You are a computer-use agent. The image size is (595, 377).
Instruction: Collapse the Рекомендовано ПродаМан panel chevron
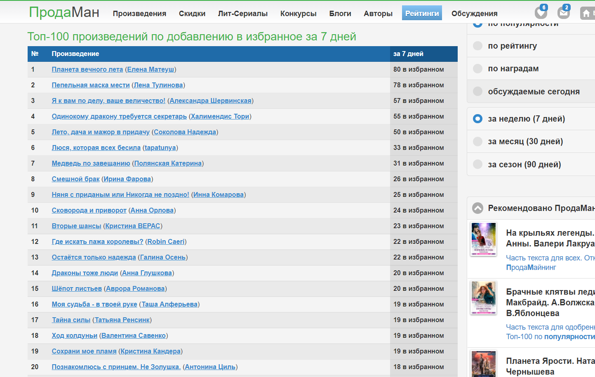coord(477,208)
